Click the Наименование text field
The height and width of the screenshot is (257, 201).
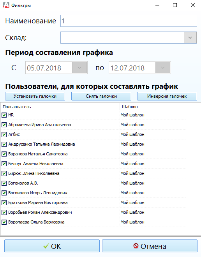click(129, 21)
